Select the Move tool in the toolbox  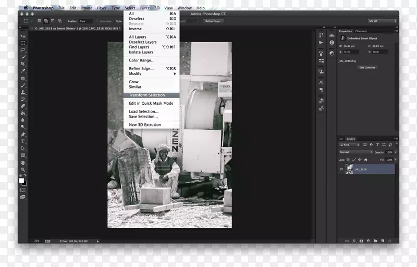tap(23, 36)
